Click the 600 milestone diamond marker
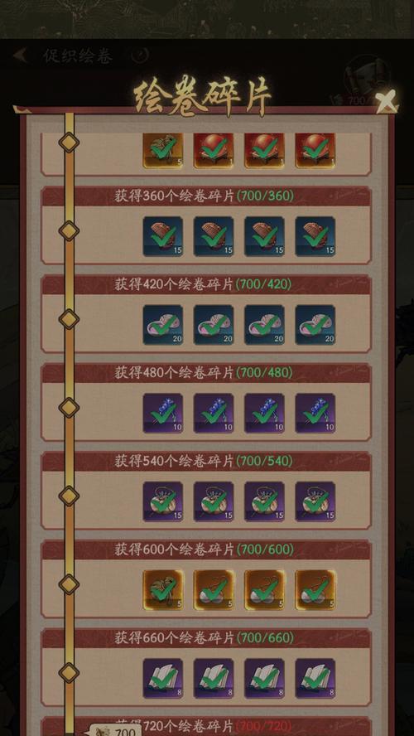The image size is (414, 736). pyautogui.click(x=69, y=584)
